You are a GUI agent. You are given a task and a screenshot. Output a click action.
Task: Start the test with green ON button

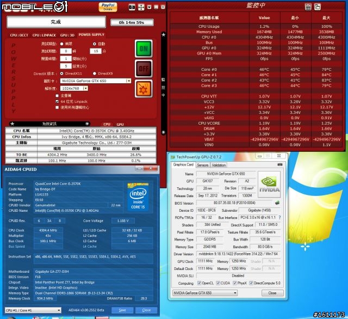144,48
